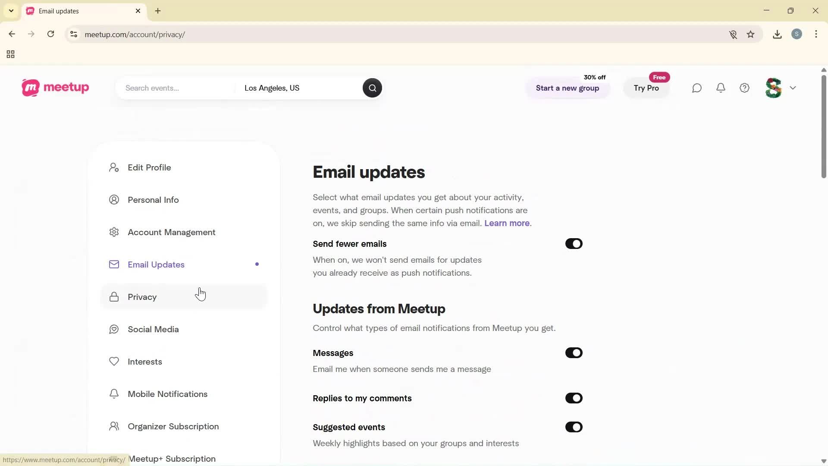The width and height of the screenshot is (828, 466).
Task: Expand Chrome's three-dot menu
Action: [x=816, y=34]
